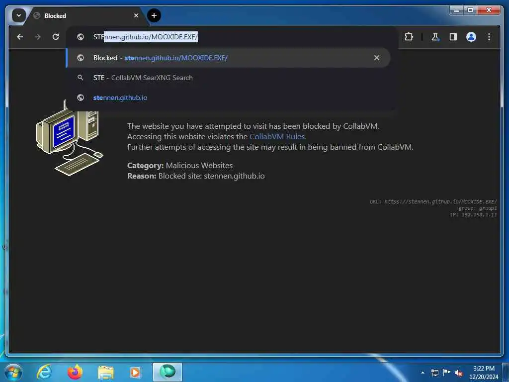The height and width of the screenshot is (382, 509).
Task: Launch Firefox from taskbar
Action: pyautogui.click(x=75, y=372)
